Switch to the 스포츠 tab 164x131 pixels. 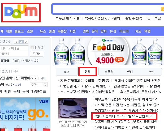click(x=109, y=72)
